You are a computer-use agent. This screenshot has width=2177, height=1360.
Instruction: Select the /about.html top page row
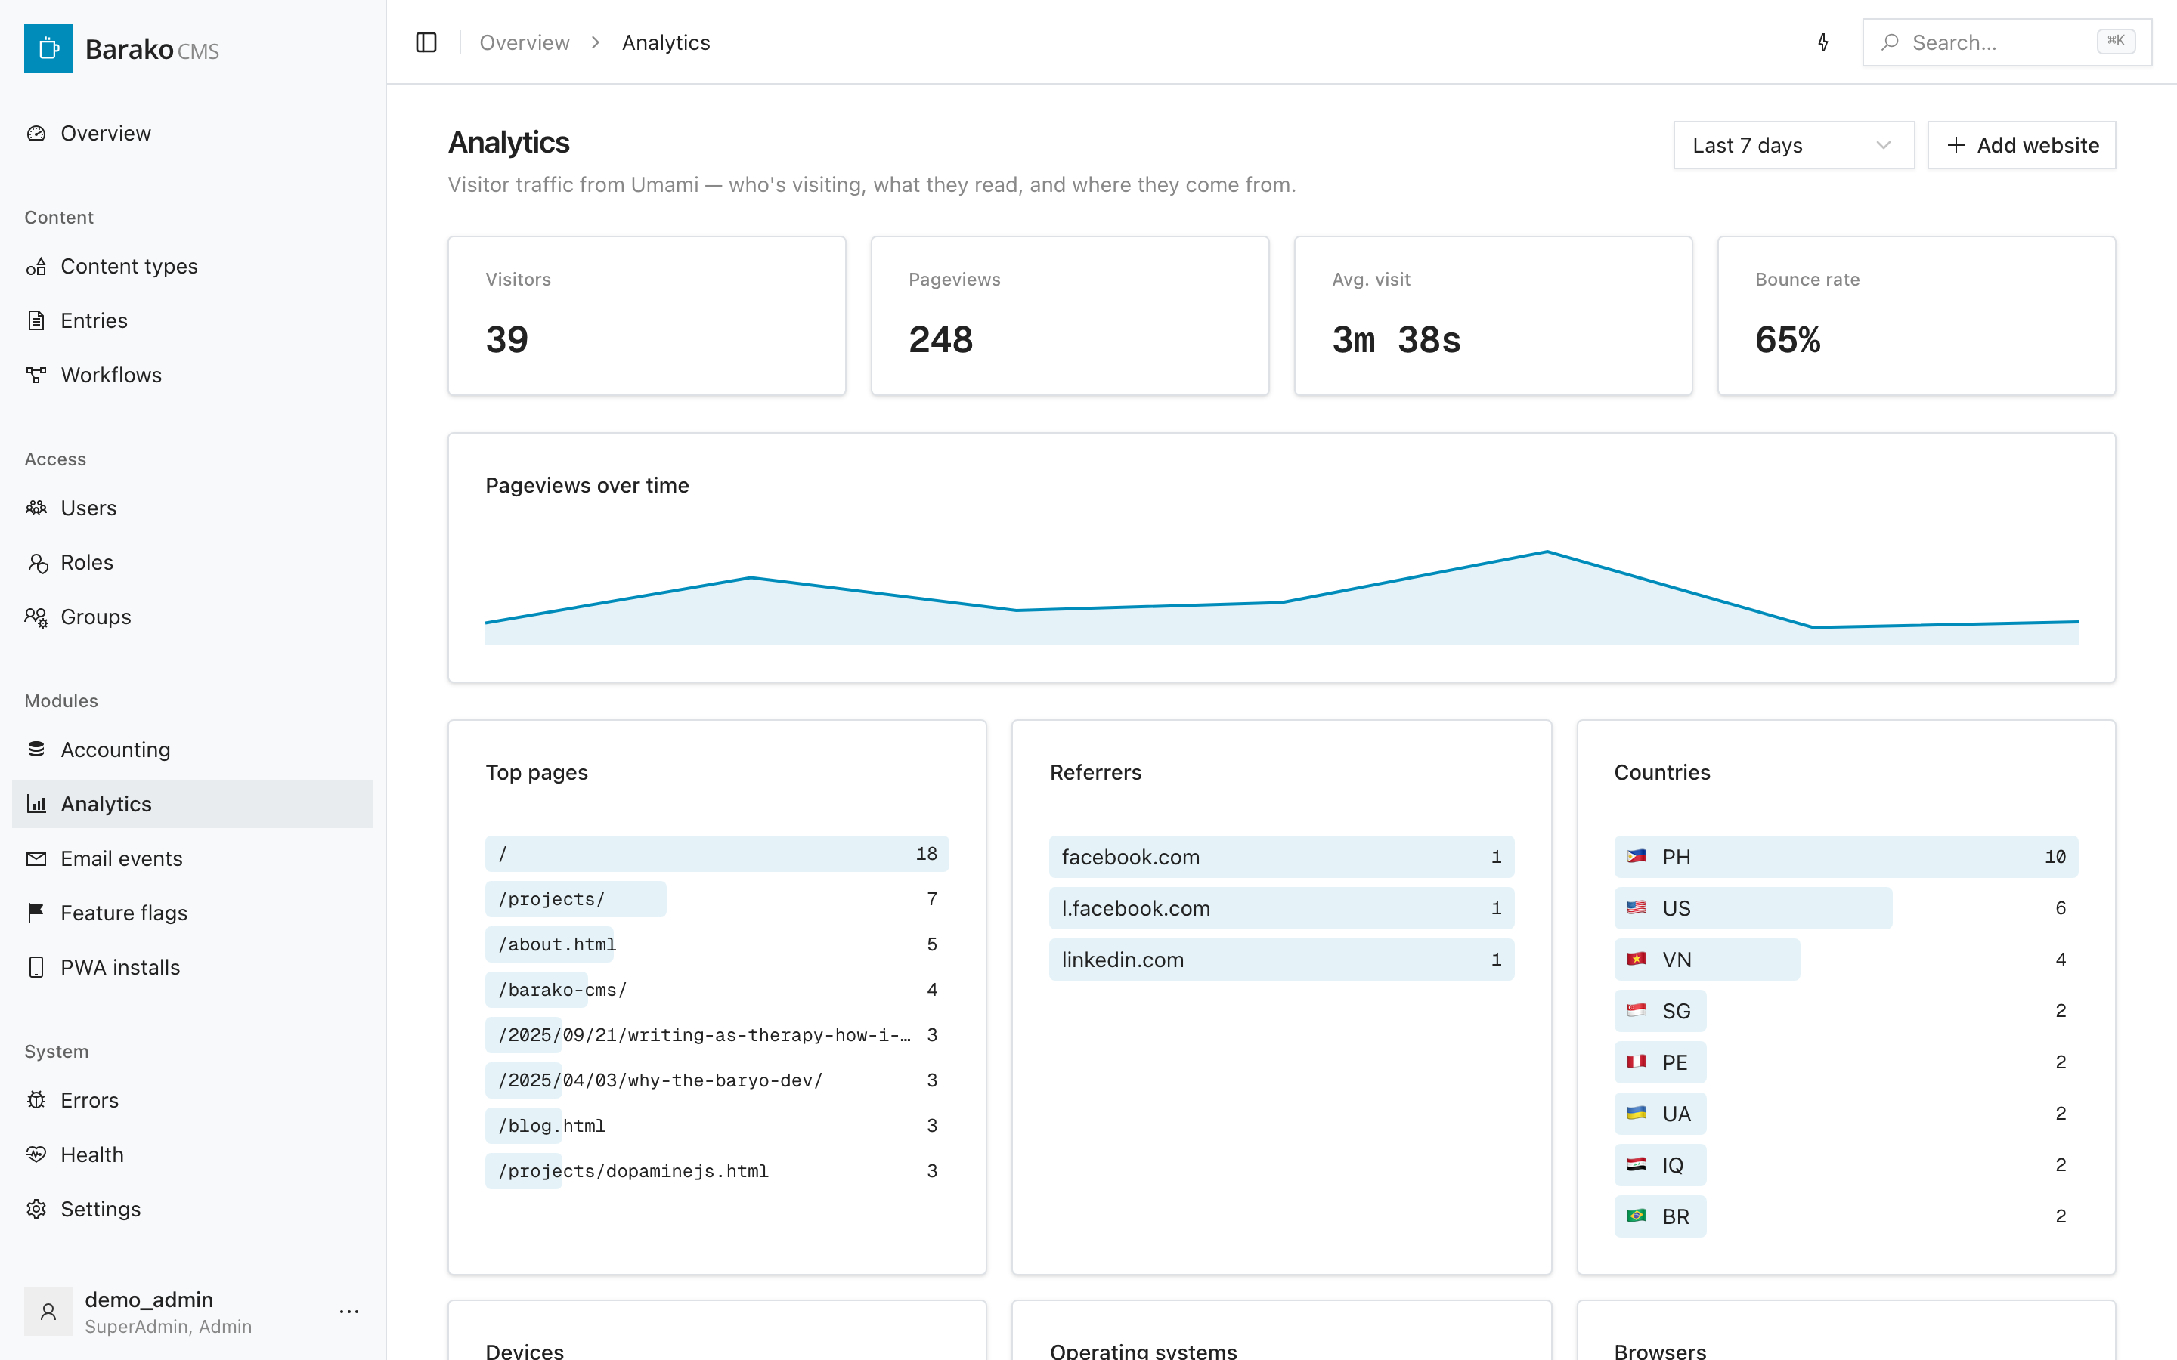pos(717,944)
